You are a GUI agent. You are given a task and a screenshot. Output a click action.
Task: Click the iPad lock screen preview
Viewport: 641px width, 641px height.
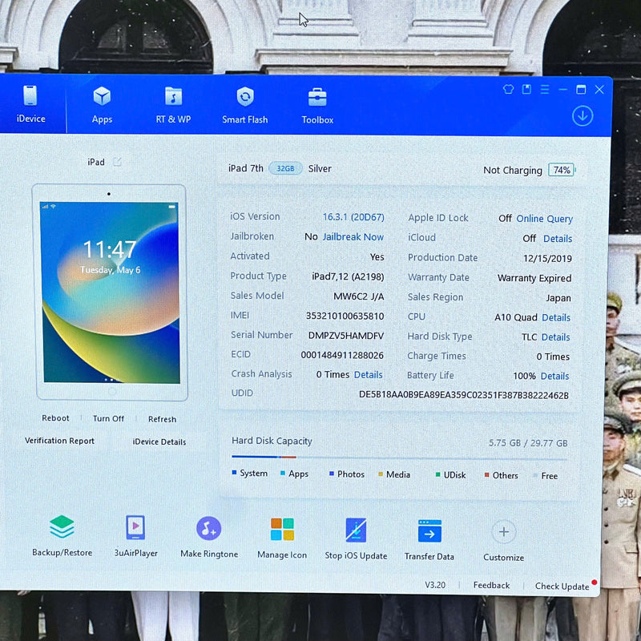111,292
